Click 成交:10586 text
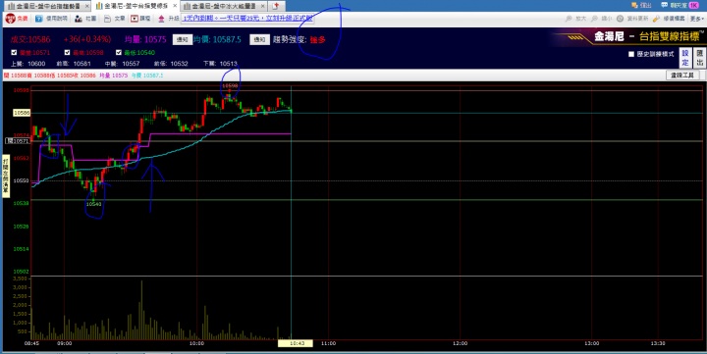The image size is (707, 354). 30,39
